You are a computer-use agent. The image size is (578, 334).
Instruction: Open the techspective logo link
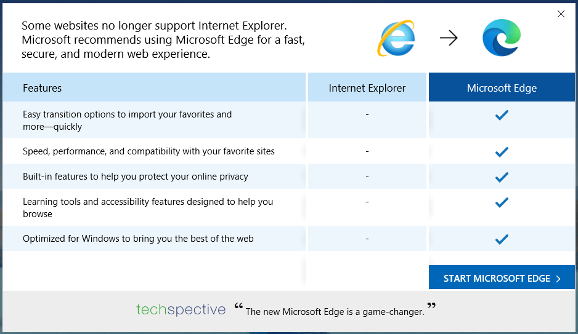[181, 310]
